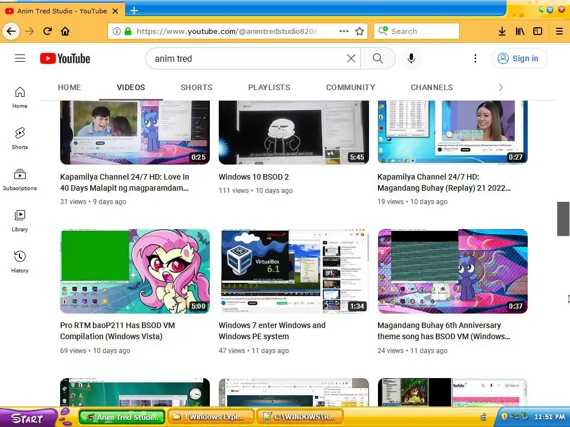Image resolution: width=570 pixels, height=427 pixels.
Task: Click title Magandang Buhay 6th Anniversary theme song
Action: (x=444, y=331)
